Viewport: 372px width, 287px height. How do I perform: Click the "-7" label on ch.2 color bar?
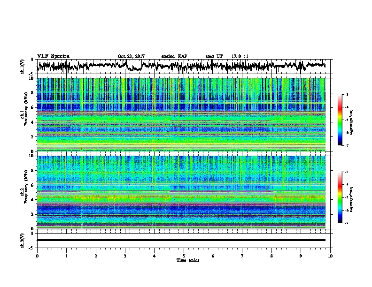(347, 223)
